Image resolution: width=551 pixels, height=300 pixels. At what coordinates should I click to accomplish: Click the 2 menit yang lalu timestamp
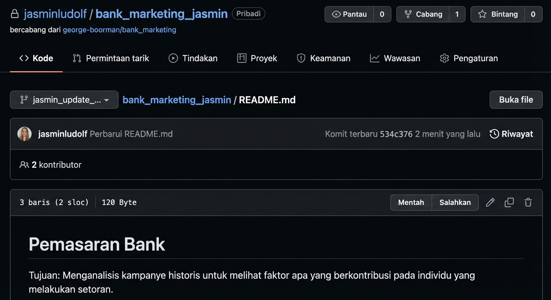(448, 134)
